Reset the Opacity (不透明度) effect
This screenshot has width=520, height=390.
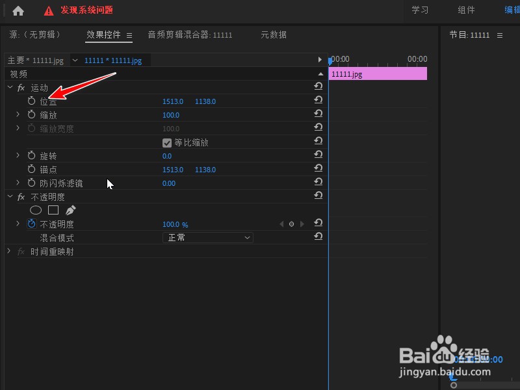tap(318, 196)
